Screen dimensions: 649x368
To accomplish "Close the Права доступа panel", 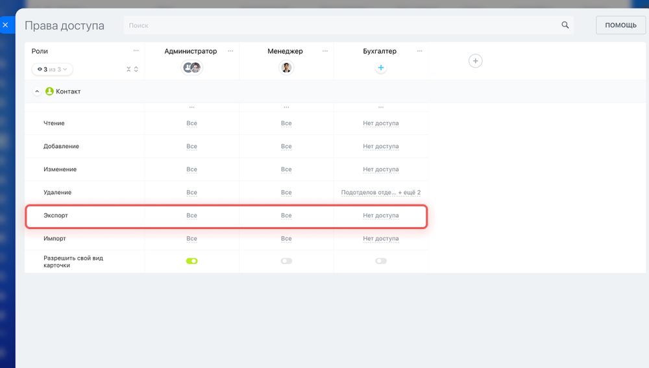I will [x=5, y=25].
